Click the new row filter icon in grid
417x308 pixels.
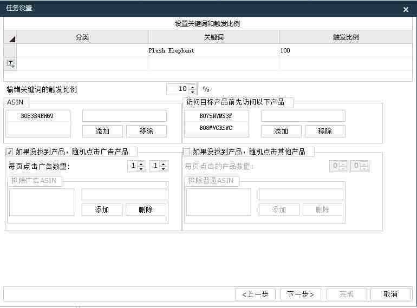point(10,63)
